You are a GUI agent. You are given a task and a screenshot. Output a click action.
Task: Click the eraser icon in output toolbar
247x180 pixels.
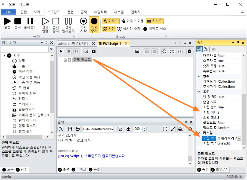point(128,129)
